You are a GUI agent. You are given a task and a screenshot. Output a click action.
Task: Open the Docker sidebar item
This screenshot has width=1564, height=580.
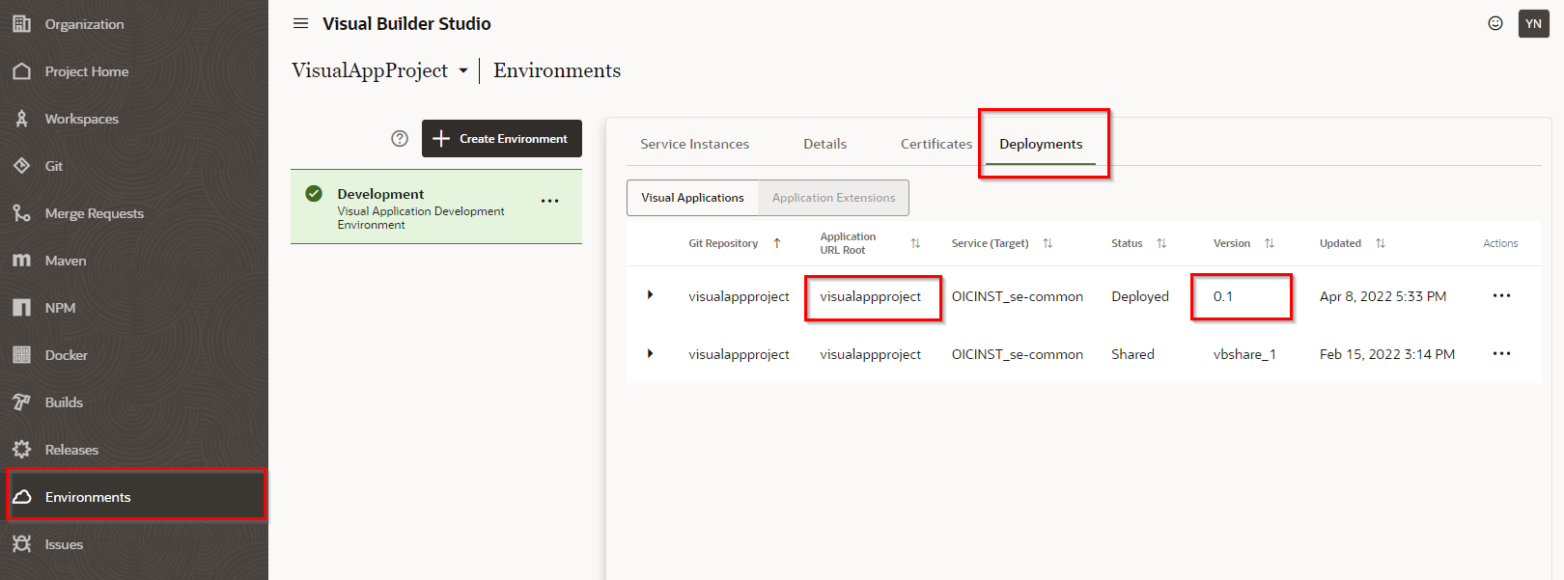(66, 355)
